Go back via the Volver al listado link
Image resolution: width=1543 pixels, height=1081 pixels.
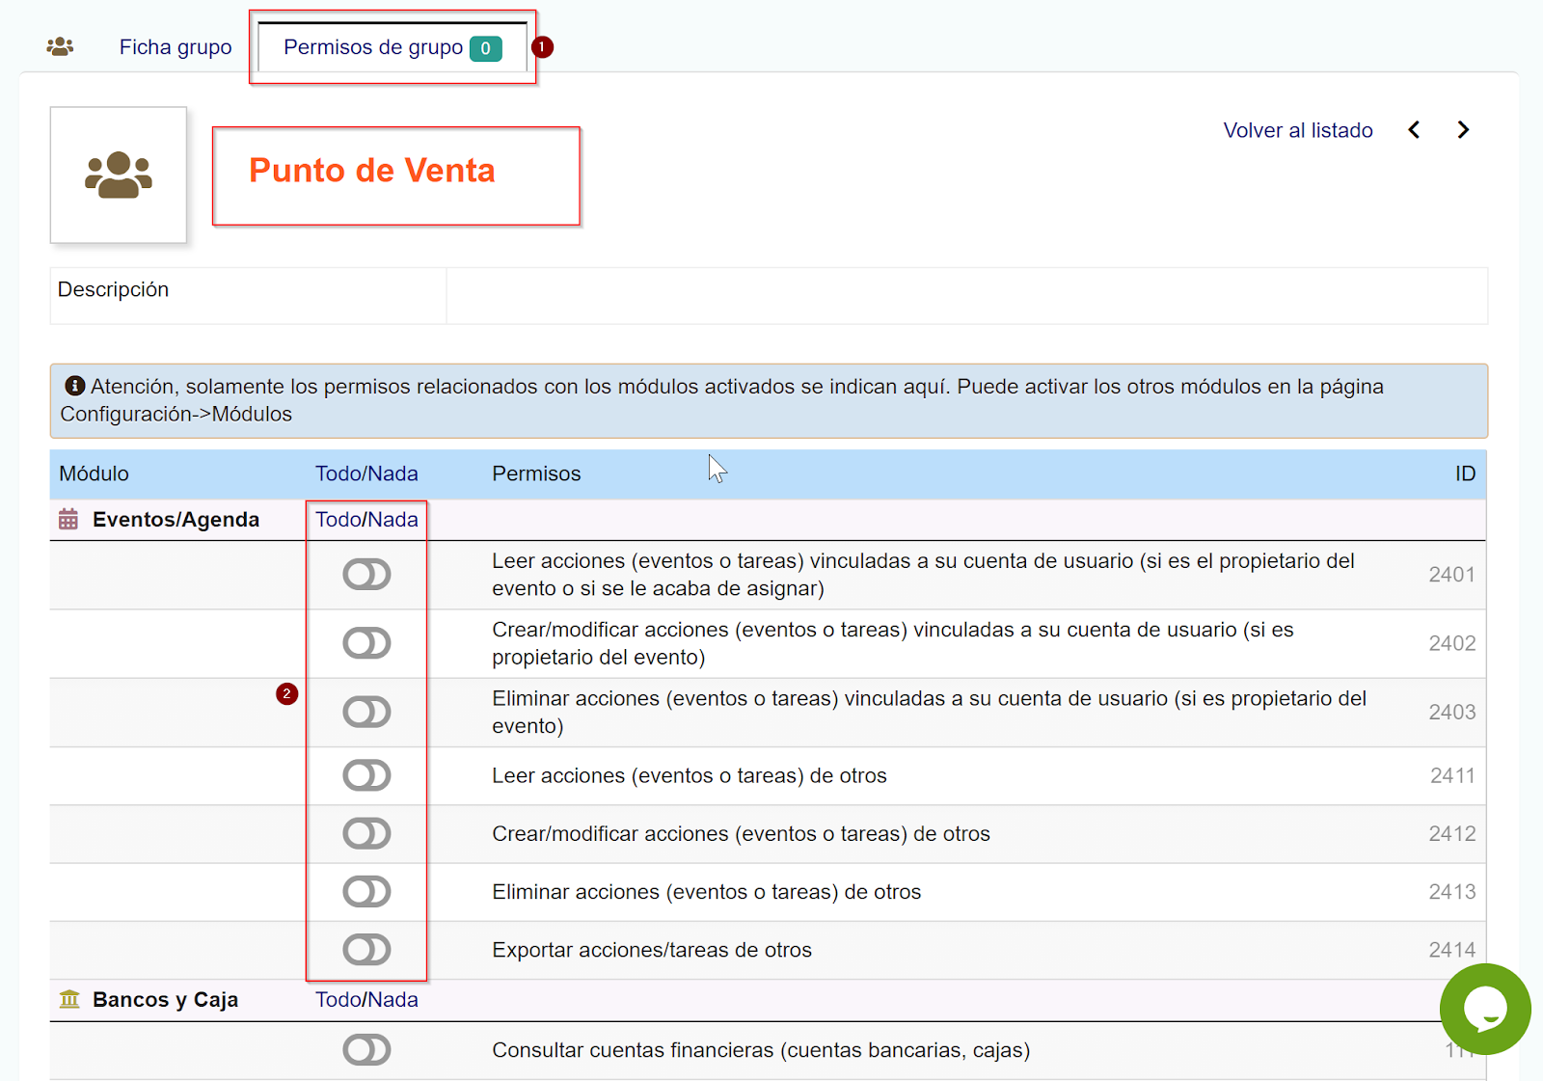click(1298, 130)
